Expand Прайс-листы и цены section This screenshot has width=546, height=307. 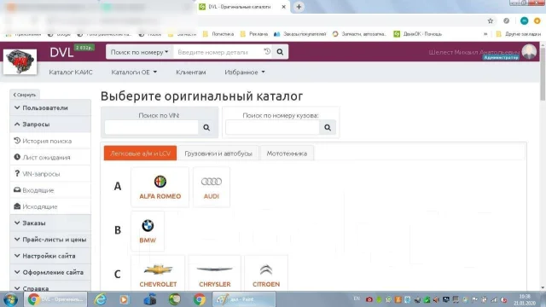pyautogui.click(x=50, y=240)
